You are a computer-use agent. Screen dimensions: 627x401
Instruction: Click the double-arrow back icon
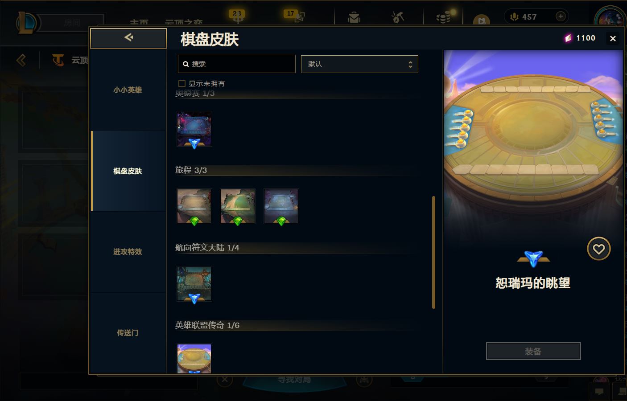pyautogui.click(x=128, y=37)
